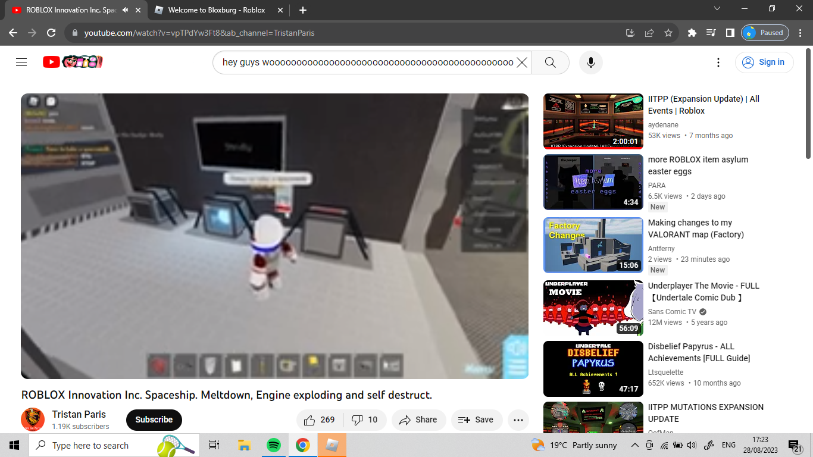
Task: Open Roblox app on the taskbar
Action: 332,445
